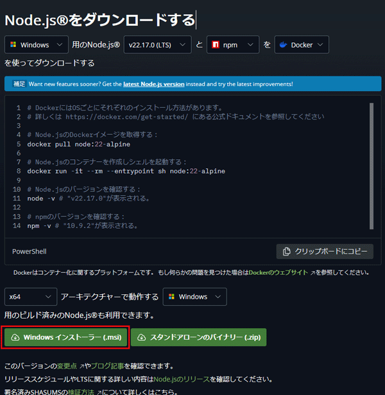
Task: Click the Node.js®をダウンロードする heading
Action: (x=100, y=20)
